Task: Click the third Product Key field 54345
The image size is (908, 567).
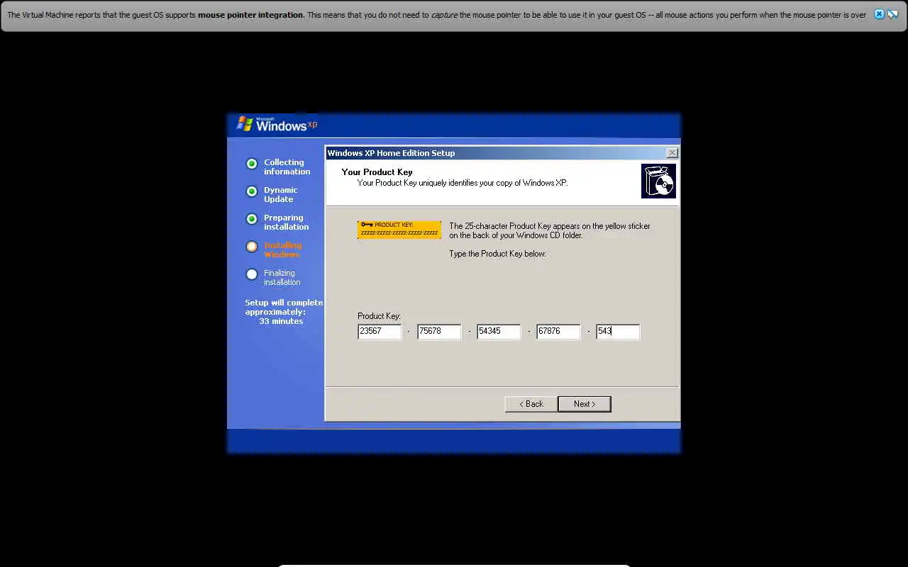Action: [499, 331]
